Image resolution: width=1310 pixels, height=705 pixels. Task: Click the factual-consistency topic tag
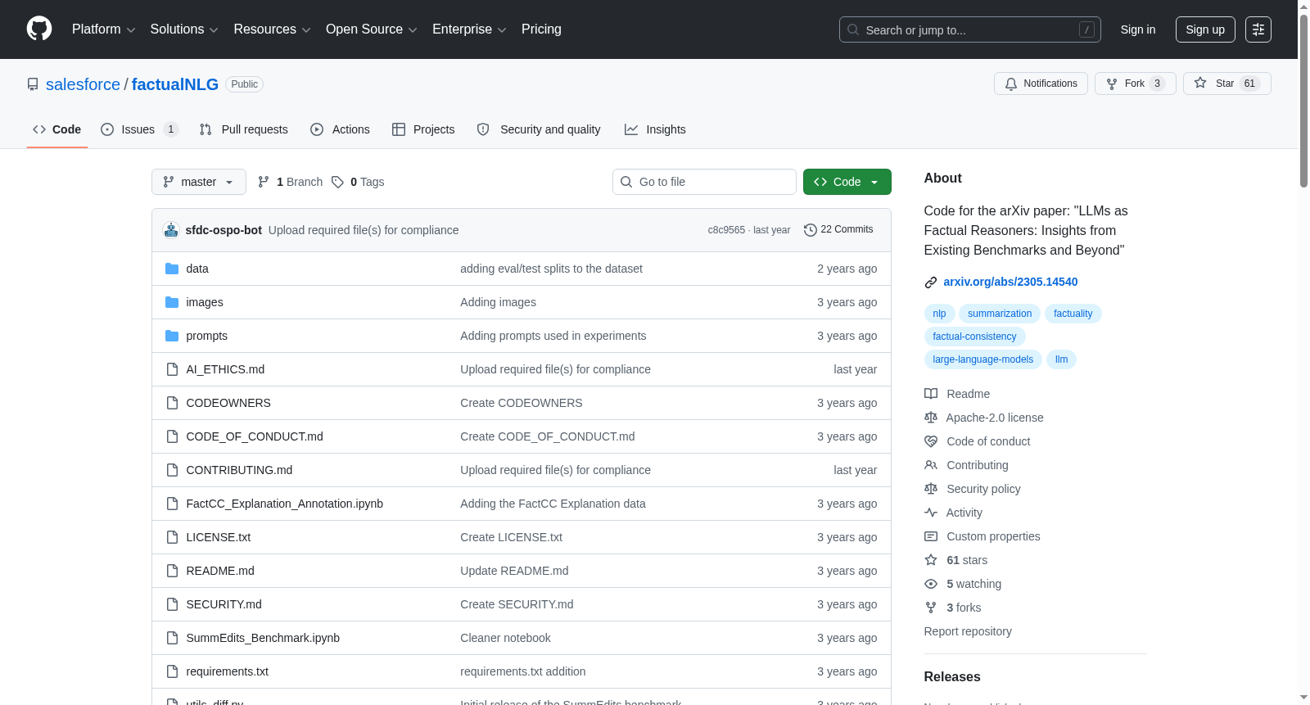974,337
